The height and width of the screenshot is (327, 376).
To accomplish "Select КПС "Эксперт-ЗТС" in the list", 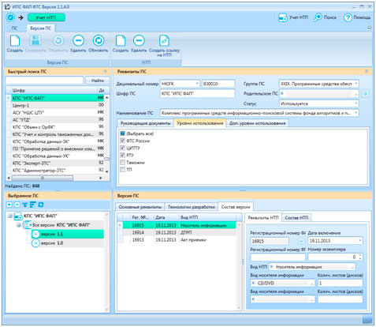I will coord(54,163).
